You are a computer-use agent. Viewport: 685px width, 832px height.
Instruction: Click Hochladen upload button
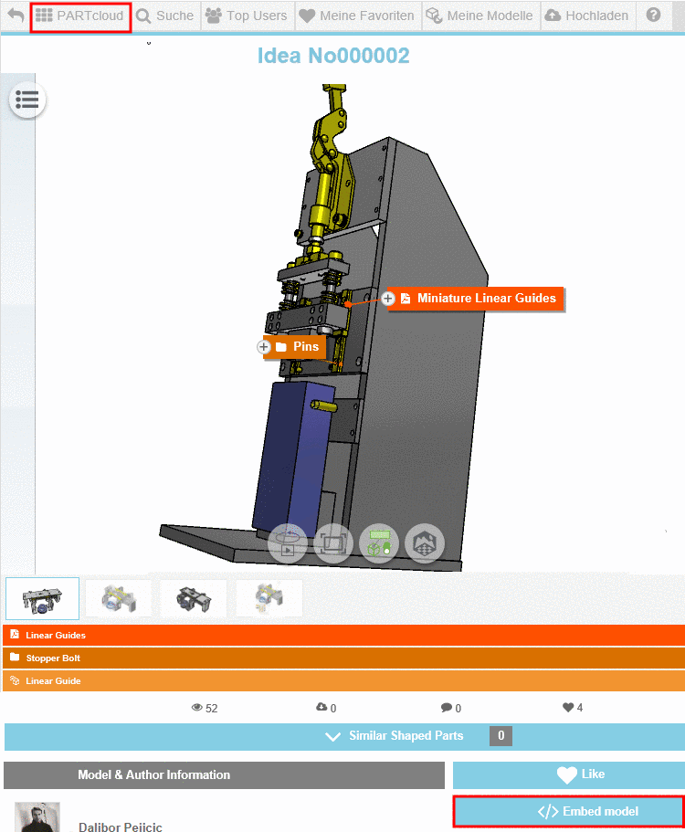pos(587,16)
